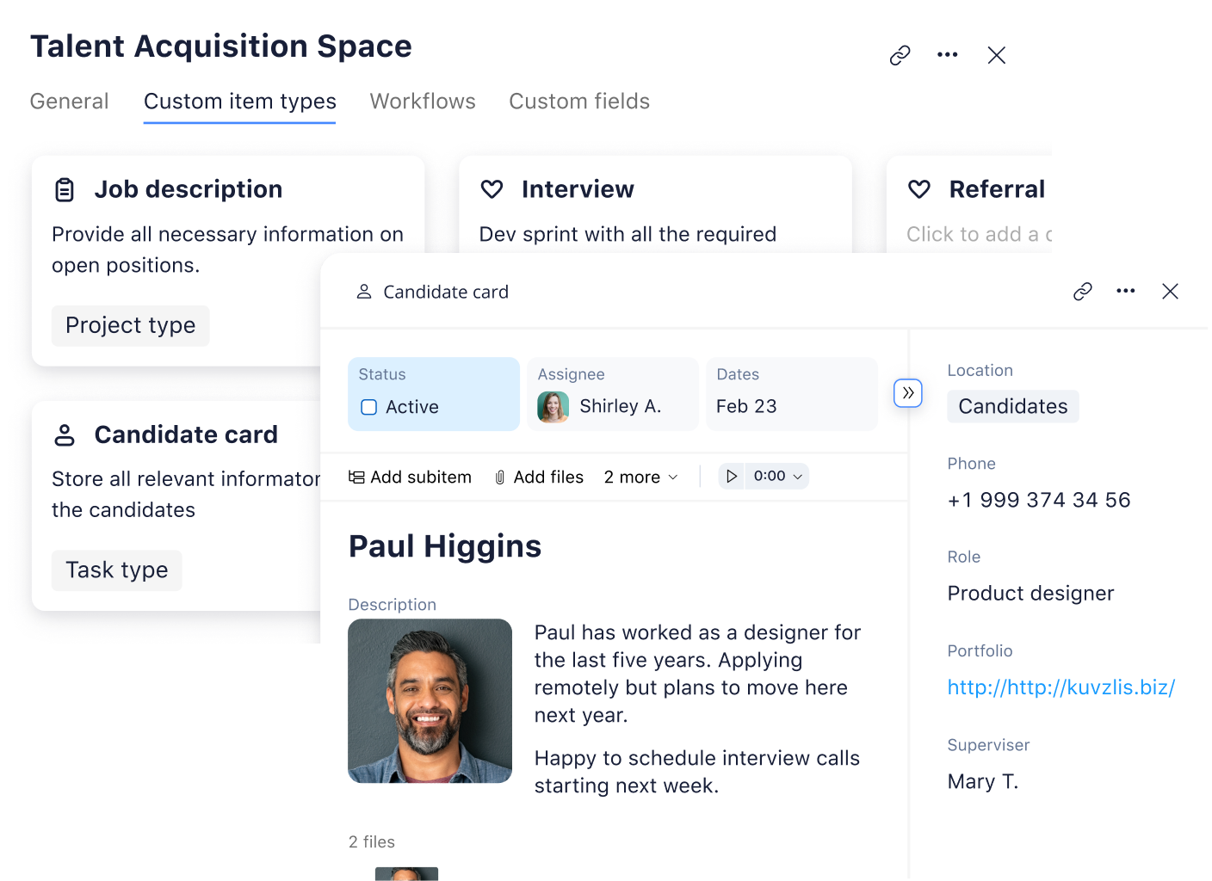The width and height of the screenshot is (1212, 881).
Task: Switch to the General tab
Action: [69, 102]
